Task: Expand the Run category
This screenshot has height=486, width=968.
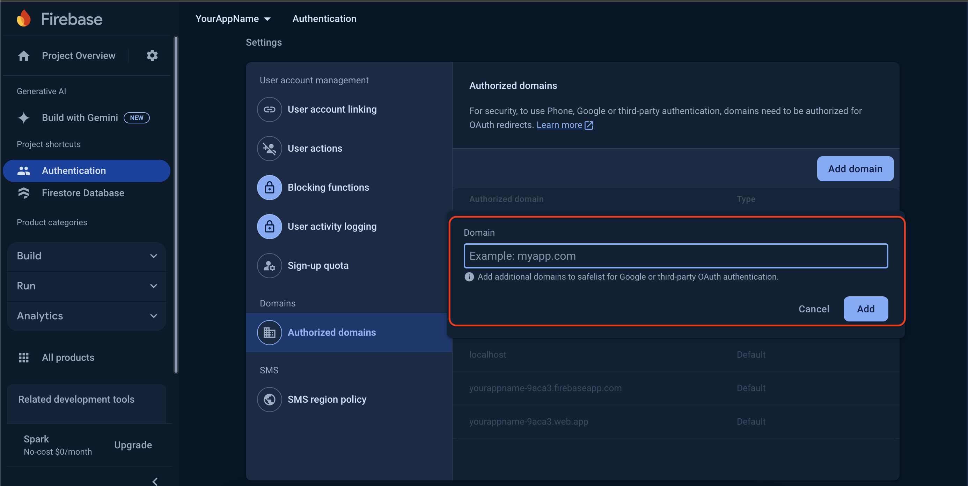Action: click(87, 286)
